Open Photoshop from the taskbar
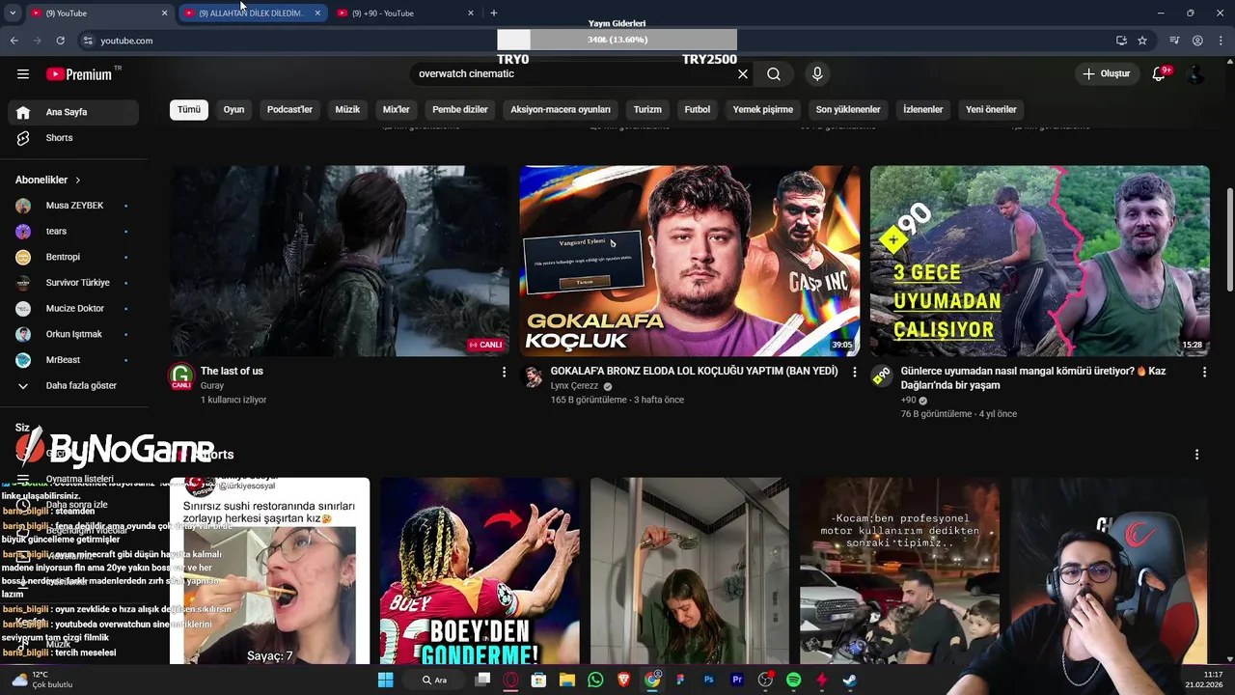The width and height of the screenshot is (1235, 695). click(x=709, y=680)
